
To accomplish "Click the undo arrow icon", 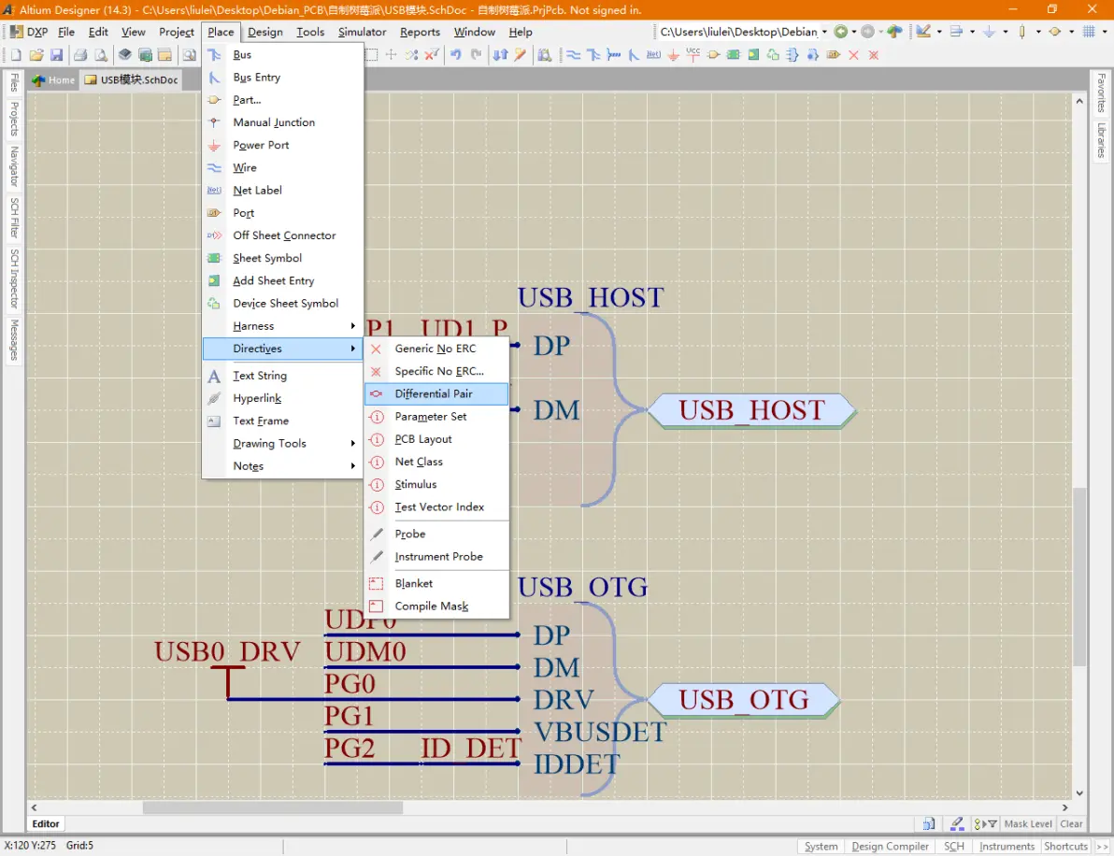I will [455, 55].
